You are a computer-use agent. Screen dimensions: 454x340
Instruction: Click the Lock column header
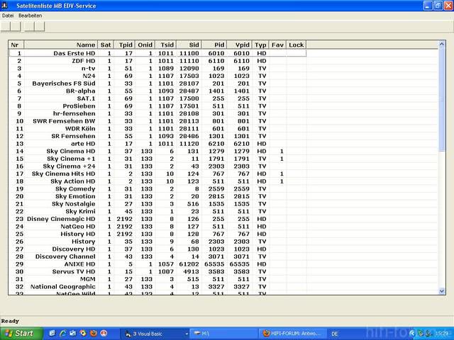click(297, 45)
